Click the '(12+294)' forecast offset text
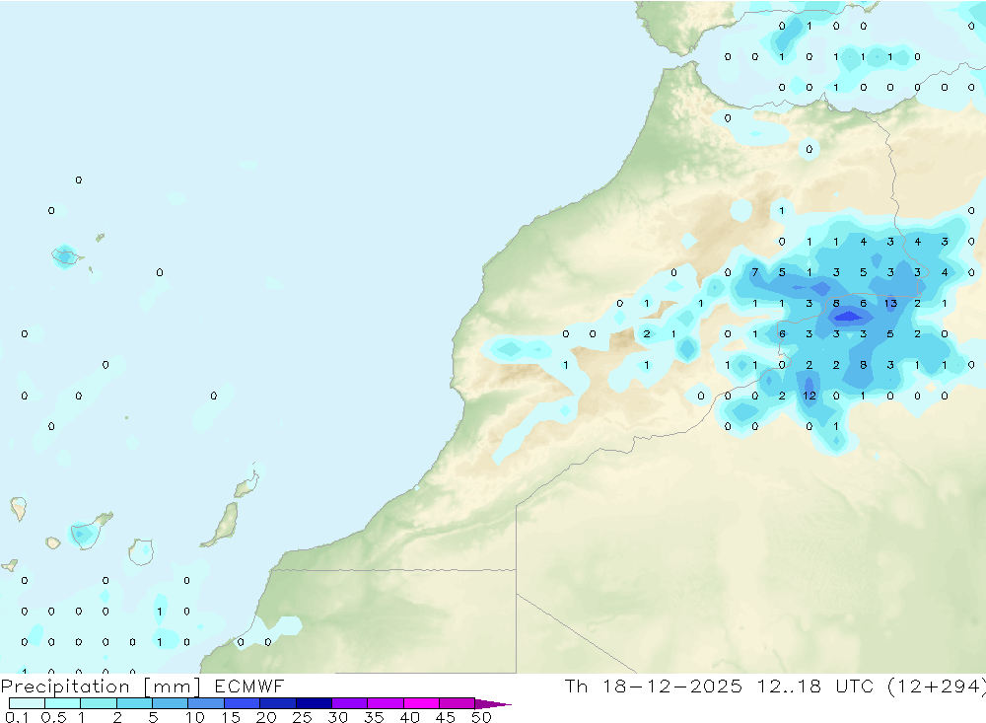This screenshot has height=723, width=986. tap(937, 687)
